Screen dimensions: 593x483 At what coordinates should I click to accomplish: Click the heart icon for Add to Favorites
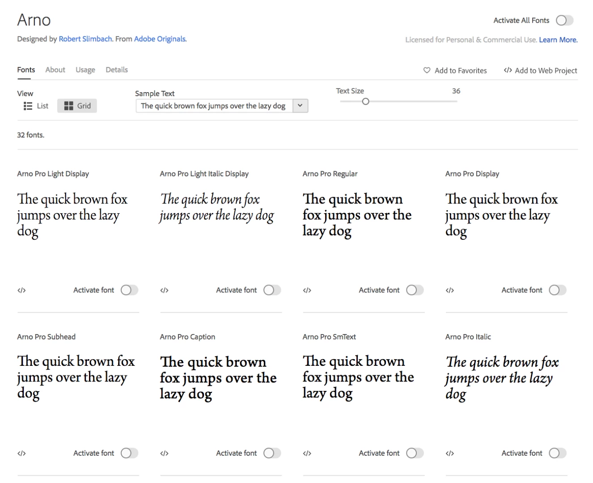[x=427, y=70]
